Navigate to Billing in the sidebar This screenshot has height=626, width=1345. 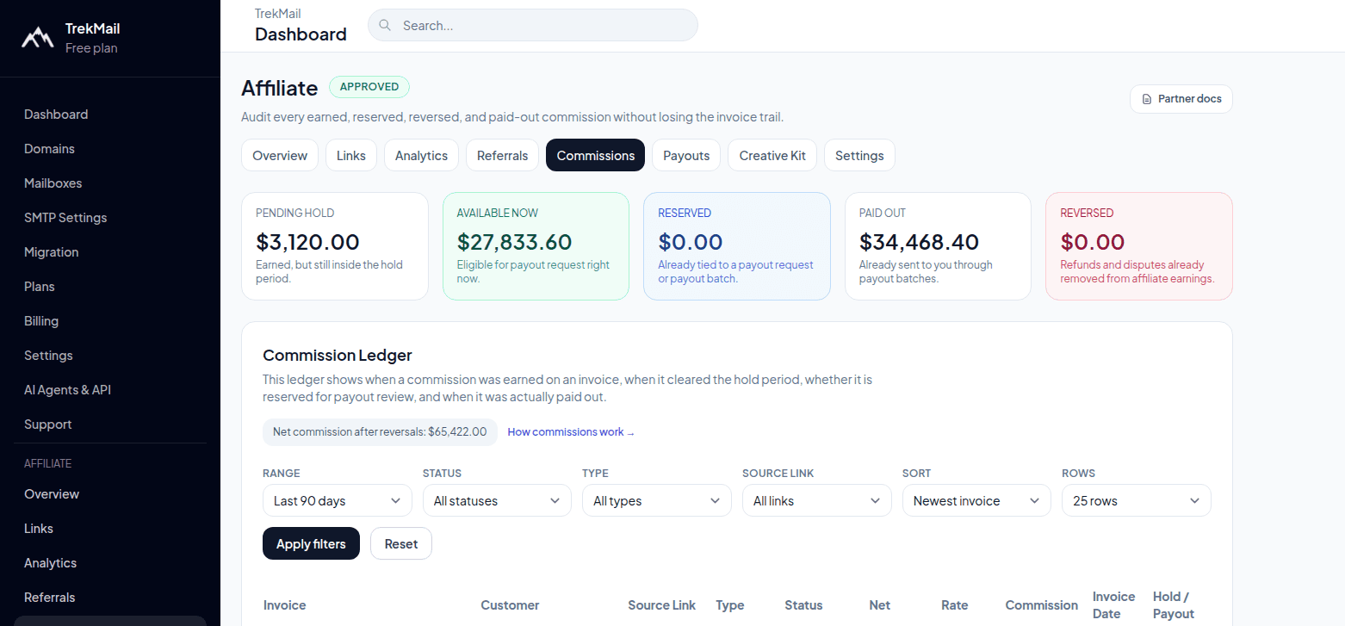point(41,320)
